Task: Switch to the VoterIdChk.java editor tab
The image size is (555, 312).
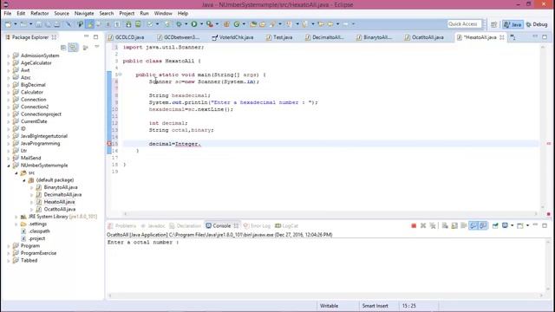Action: coord(233,37)
